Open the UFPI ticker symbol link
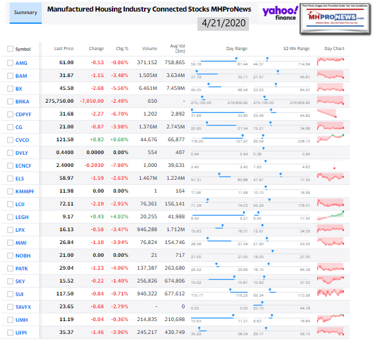The height and width of the screenshot is (341, 373). pyautogui.click(x=21, y=333)
